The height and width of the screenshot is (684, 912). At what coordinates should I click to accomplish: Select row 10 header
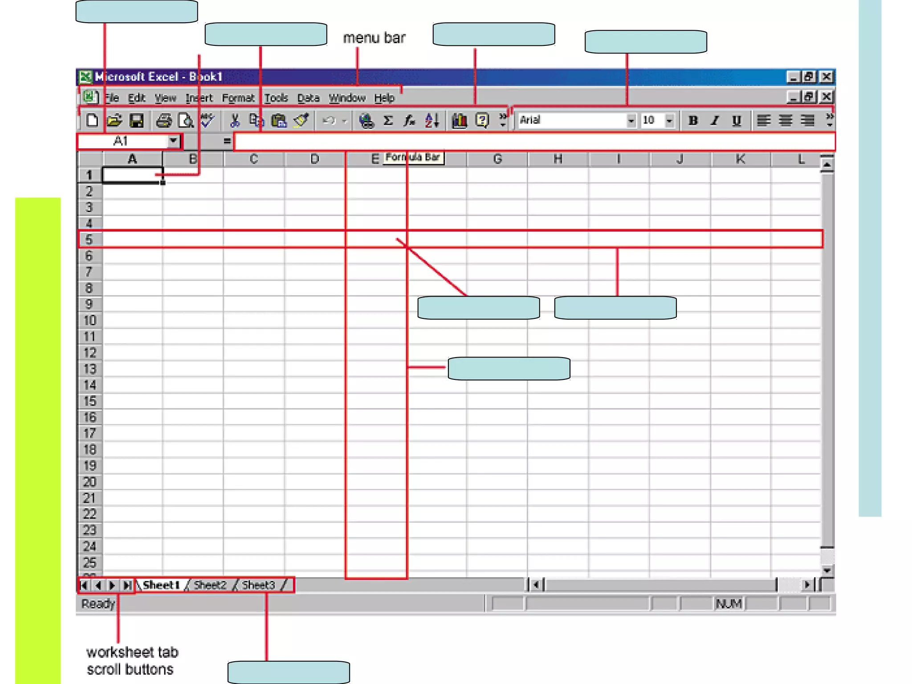click(90, 320)
